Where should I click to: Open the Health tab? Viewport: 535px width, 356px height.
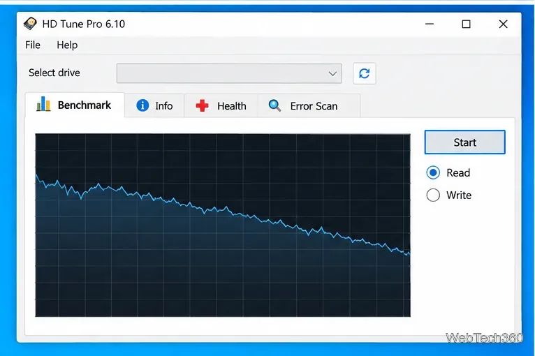221,105
